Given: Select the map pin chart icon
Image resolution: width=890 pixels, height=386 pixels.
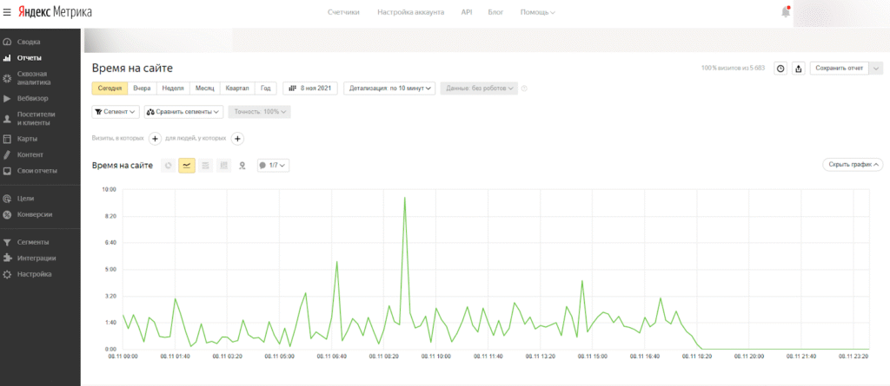Looking at the screenshot, I should [x=242, y=165].
